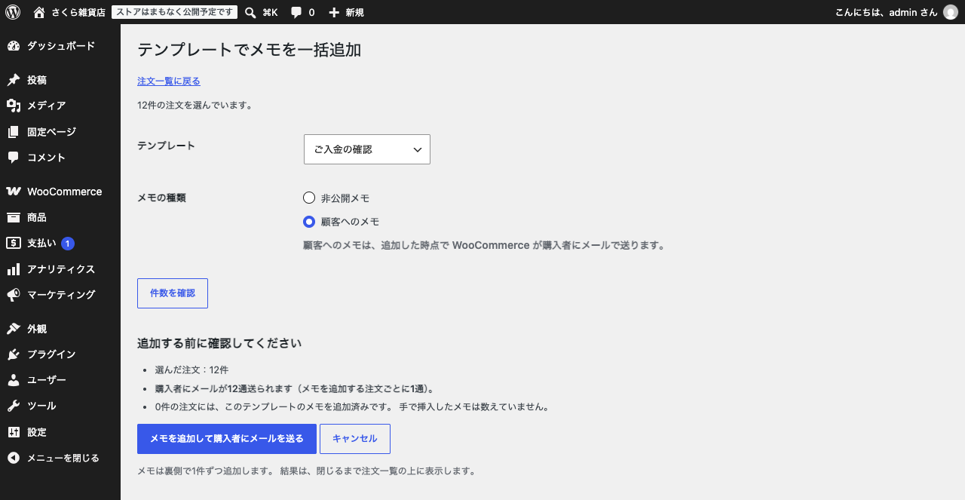This screenshot has width=965, height=500.
Task: Open 投稿 menu label
Action: click(37, 80)
